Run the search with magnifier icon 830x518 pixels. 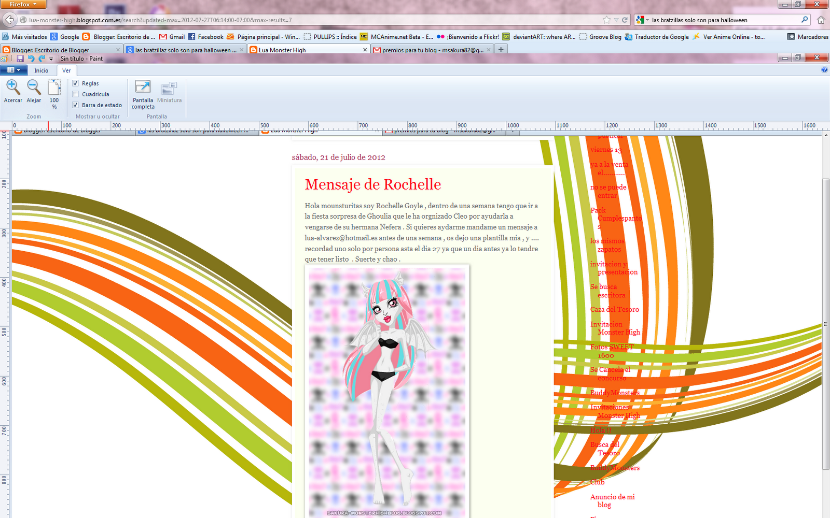805,20
